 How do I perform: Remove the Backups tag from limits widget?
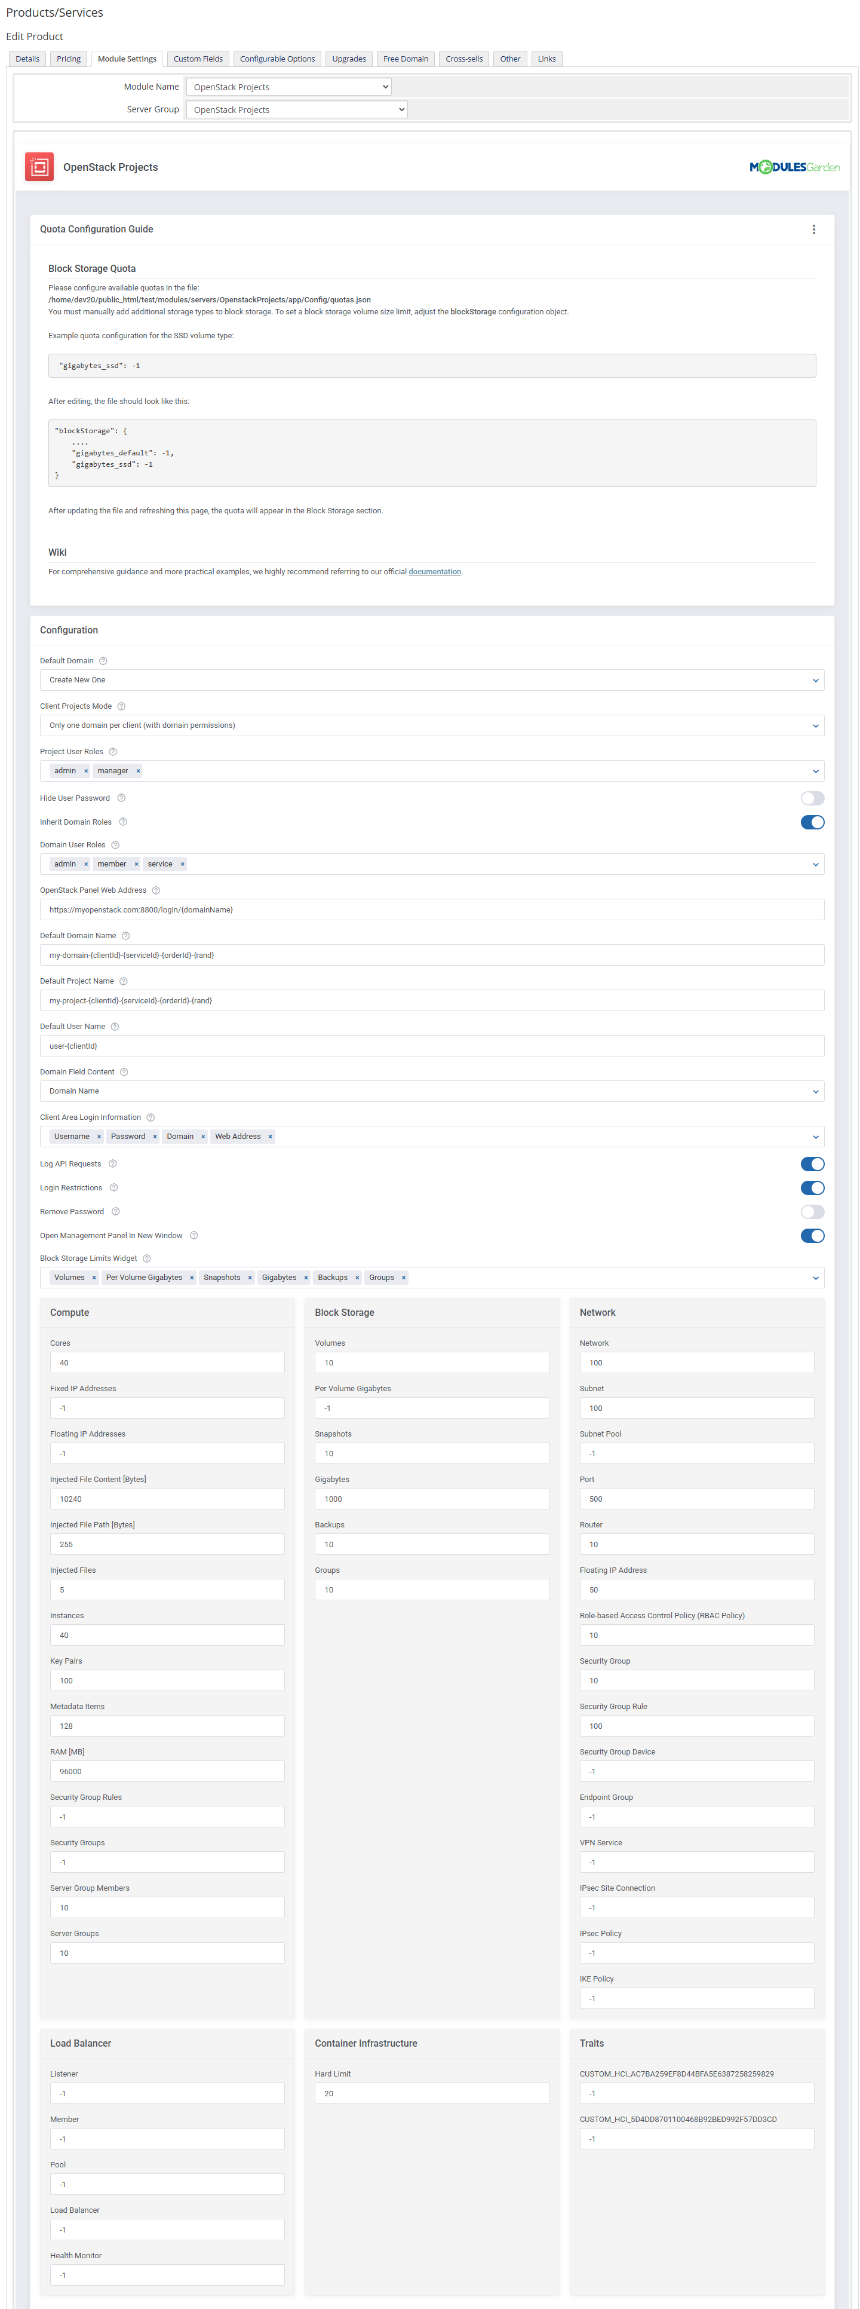pyautogui.click(x=357, y=1278)
